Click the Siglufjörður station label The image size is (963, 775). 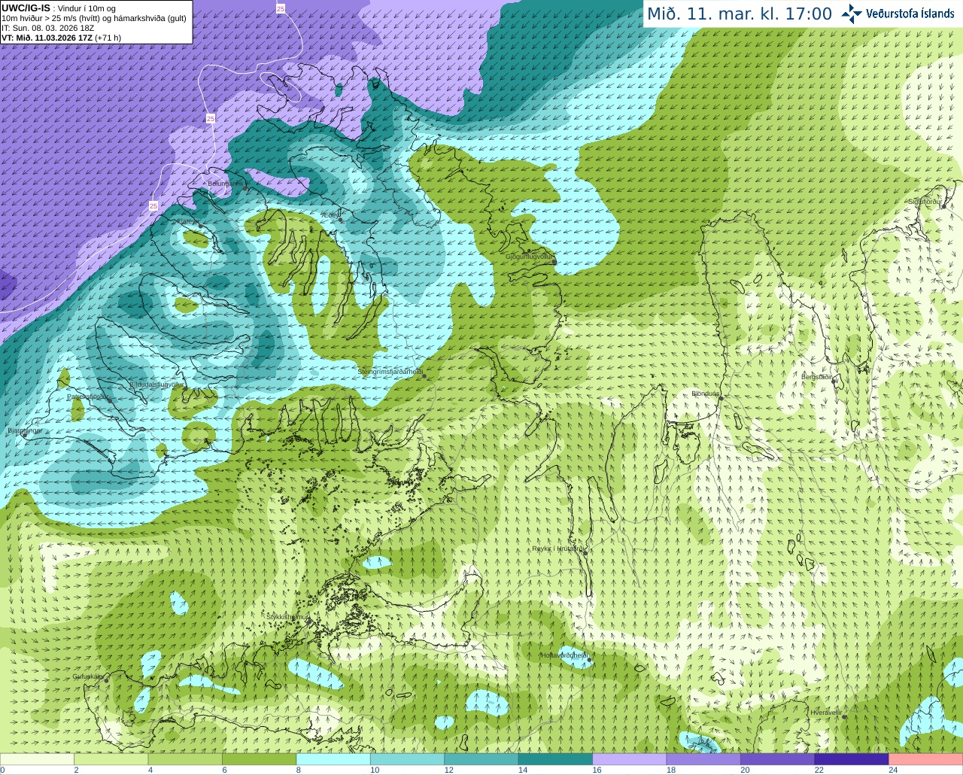coord(924,202)
